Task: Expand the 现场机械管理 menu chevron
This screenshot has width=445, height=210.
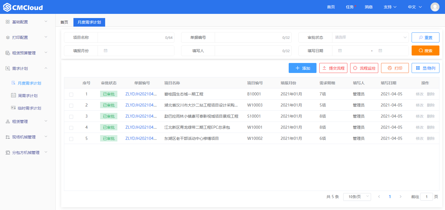Action: click(x=46, y=136)
